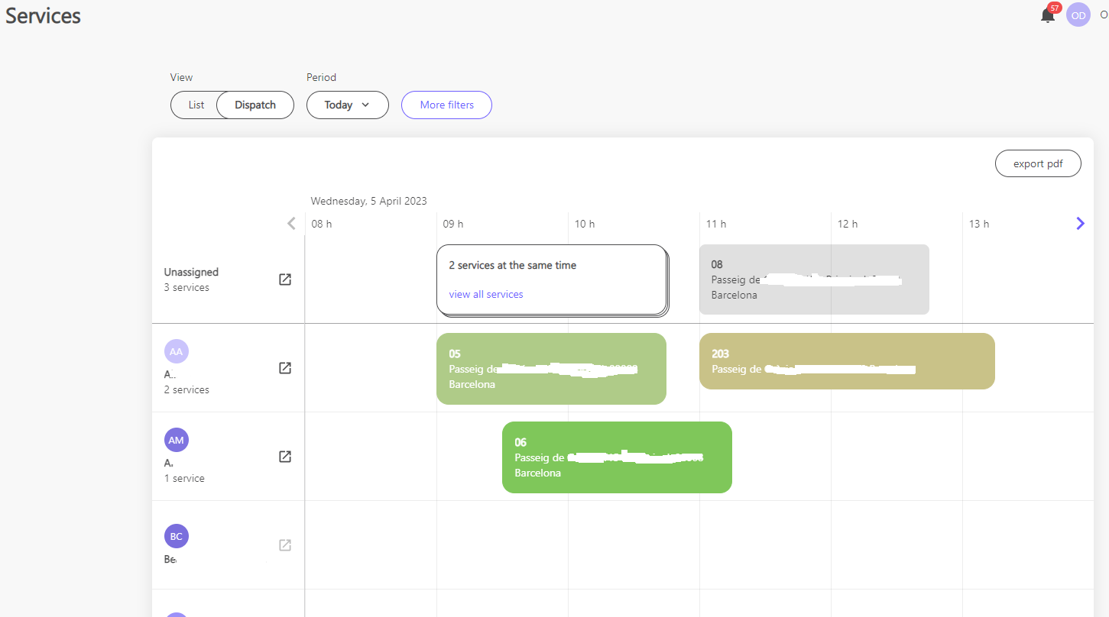Click the View label above List toggle
Image resolution: width=1109 pixels, height=617 pixels.
[x=181, y=77]
